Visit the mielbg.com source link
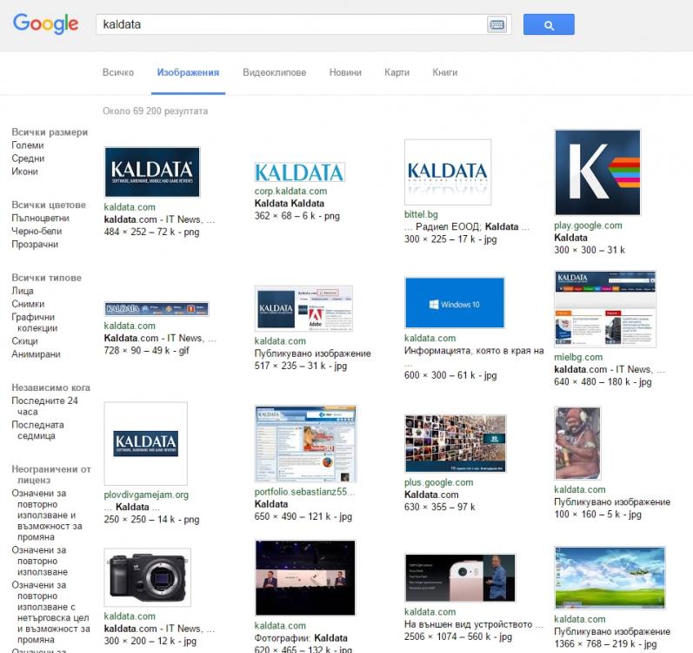The width and height of the screenshot is (693, 653). (x=578, y=357)
